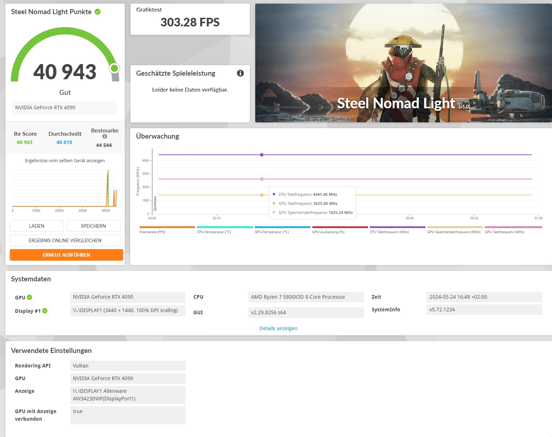Click the yellow GPU memory clock data point
This screenshot has height=437, width=552.
pyautogui.click(x=262, y=195)
